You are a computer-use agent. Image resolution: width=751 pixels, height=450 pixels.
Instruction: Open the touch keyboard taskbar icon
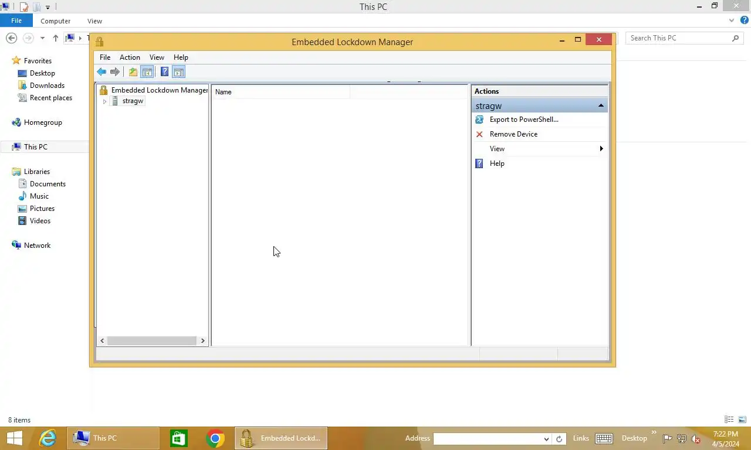(x=604, y=438)
